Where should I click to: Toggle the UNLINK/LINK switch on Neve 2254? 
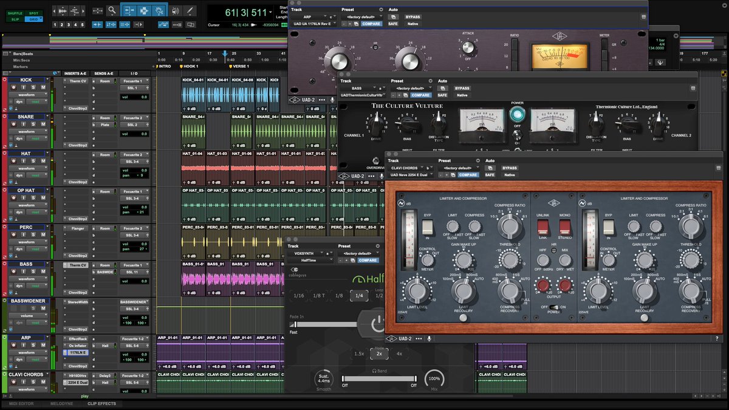pyautogui.click(x=543, y=227)
